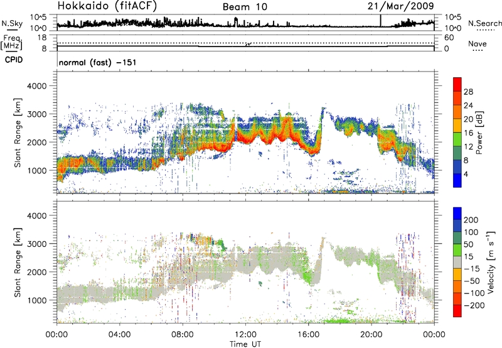Click the solid line sample under 'N.Sky'
502x348 pixels.
(12, 30)
